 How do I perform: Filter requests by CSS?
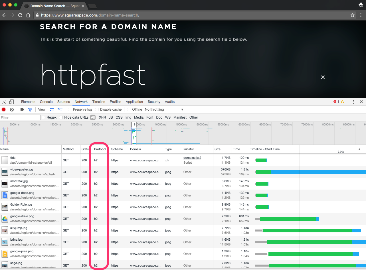pos(119,117)
